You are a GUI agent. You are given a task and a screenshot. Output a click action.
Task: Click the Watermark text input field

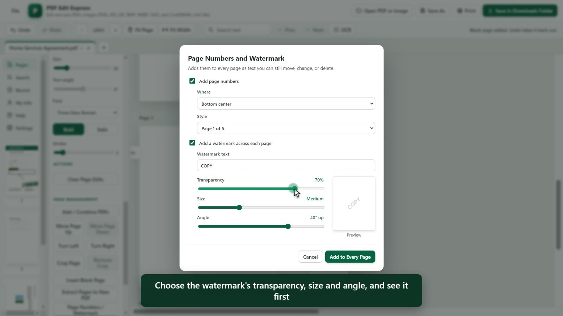click(x=286, y=166)
